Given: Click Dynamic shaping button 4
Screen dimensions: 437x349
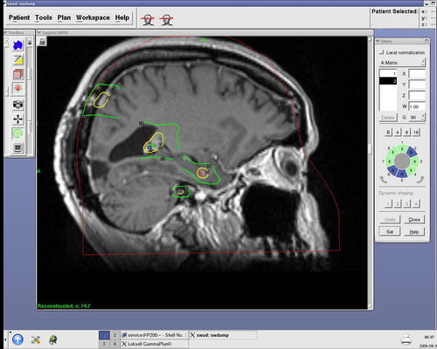Looking at the screenshot, I should click(416, 204).
